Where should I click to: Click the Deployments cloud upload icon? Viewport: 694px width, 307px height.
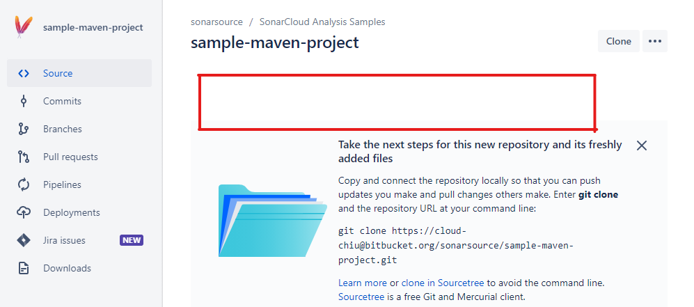[24, 212]
